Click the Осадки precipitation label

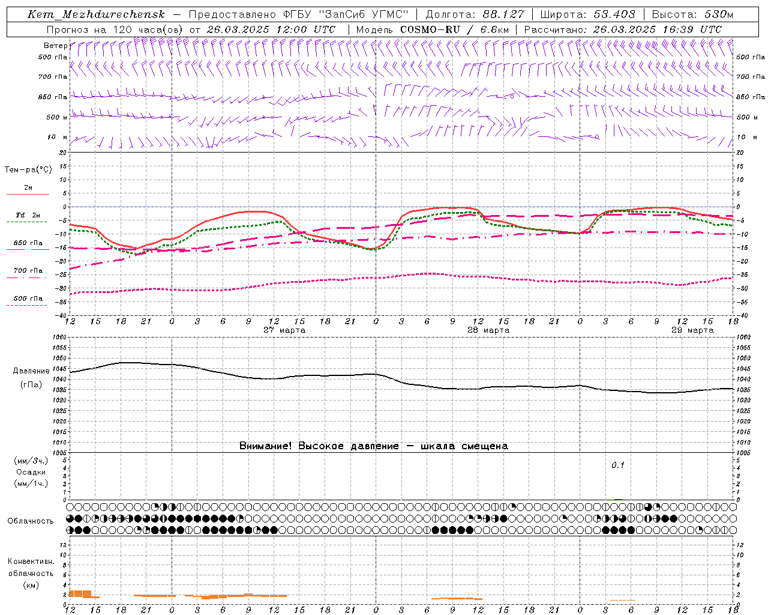tap(31, 472)
